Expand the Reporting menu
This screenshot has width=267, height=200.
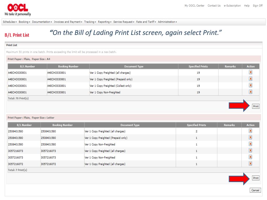tap(105, 22)
